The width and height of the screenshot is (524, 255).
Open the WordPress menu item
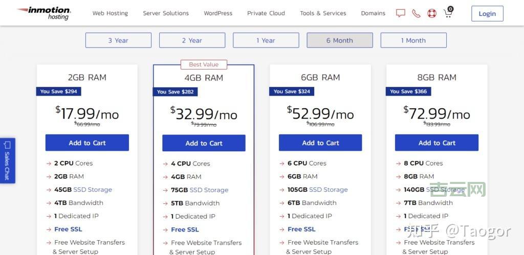point(218,13)
